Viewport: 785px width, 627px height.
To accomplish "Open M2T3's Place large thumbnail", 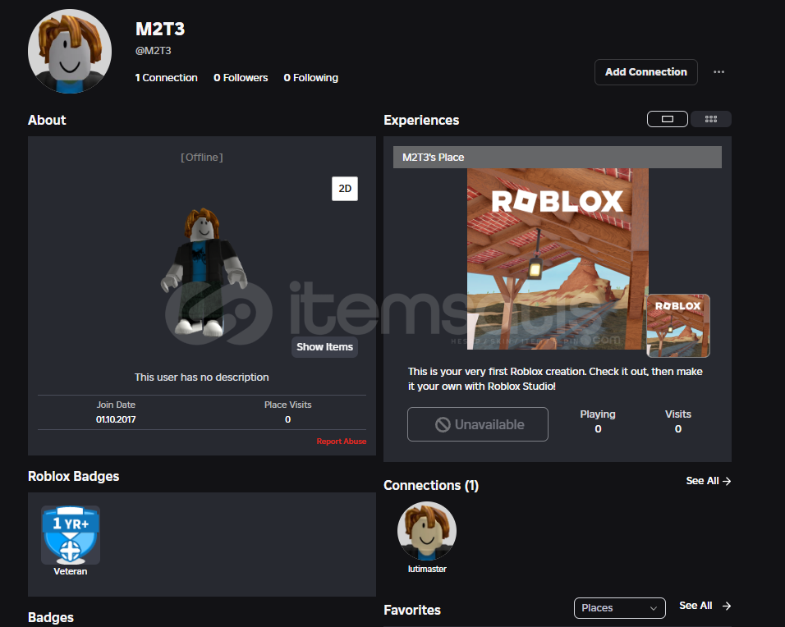I will (558, 259).
